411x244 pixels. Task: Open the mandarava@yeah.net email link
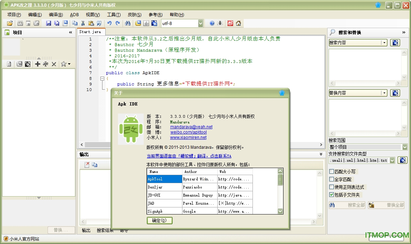point(191,127)
